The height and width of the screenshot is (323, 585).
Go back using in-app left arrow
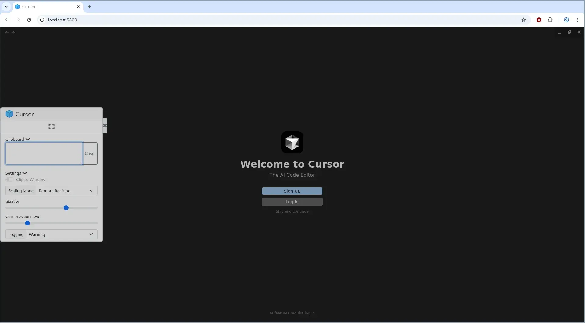(7, 32)
